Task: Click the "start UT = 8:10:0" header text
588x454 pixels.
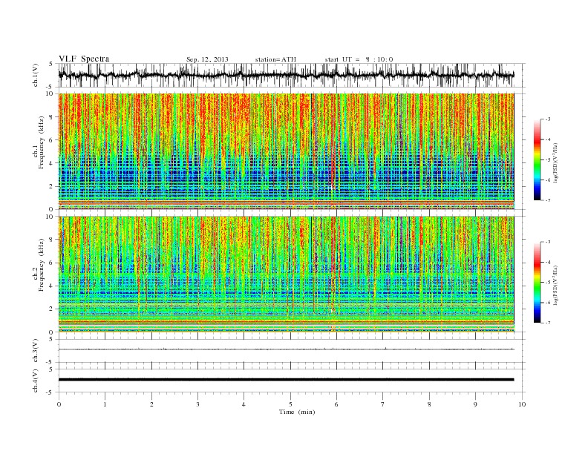Action: pyautogui.click(x=359, y=59)
